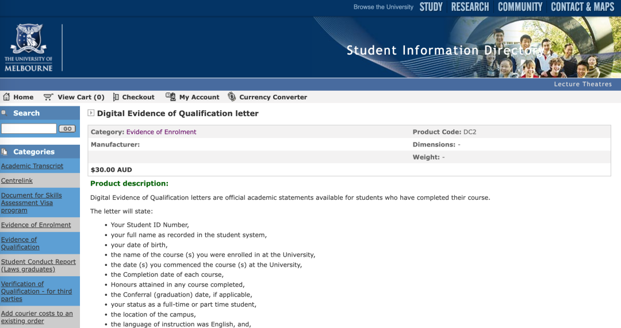Image resolution: width=621 pixels, height=328 pixels.
Task: Click the Lecture Theatres link
Action: [582, 84]
